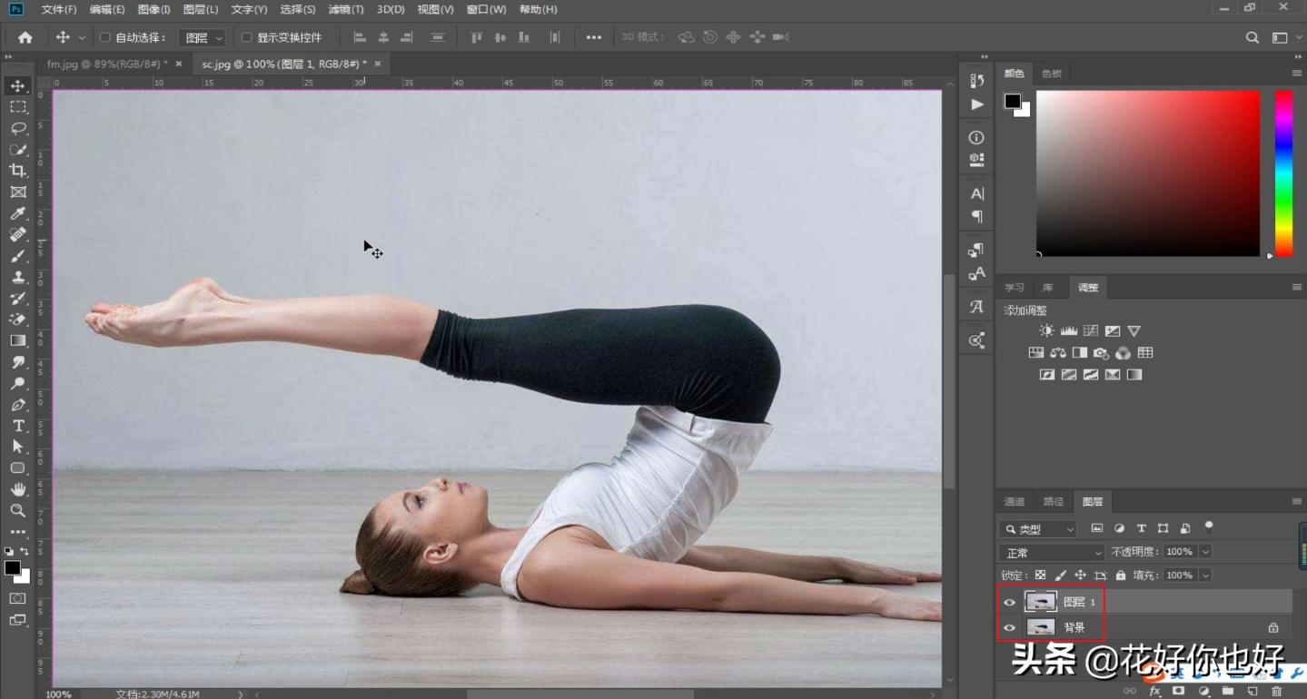Switch to the 色板 swatches tab
1307x699 pixels.
coord(1052,74)
